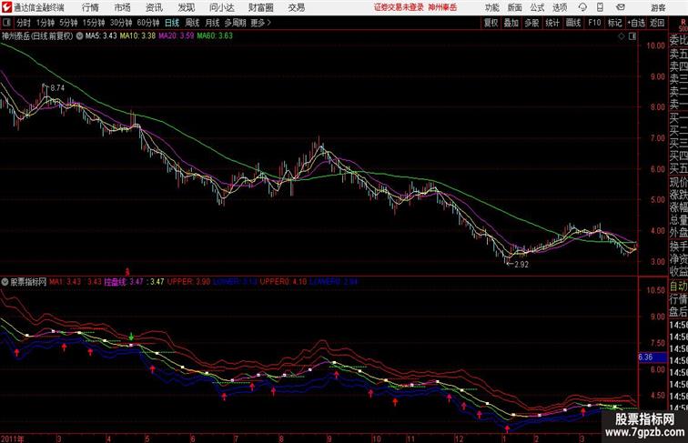Open the 资讯 menu
688x443 pixels.
coord(154,7)
